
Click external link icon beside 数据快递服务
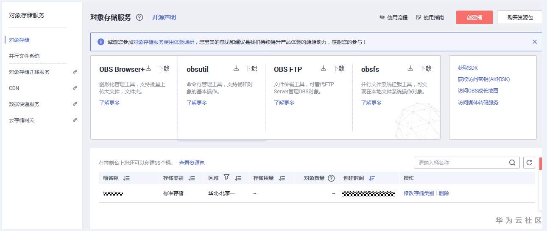click(75, 104)
